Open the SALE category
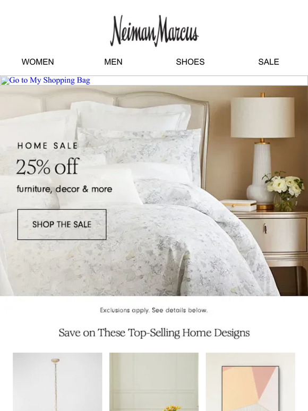The image size is (308, 411). point(268,62)
